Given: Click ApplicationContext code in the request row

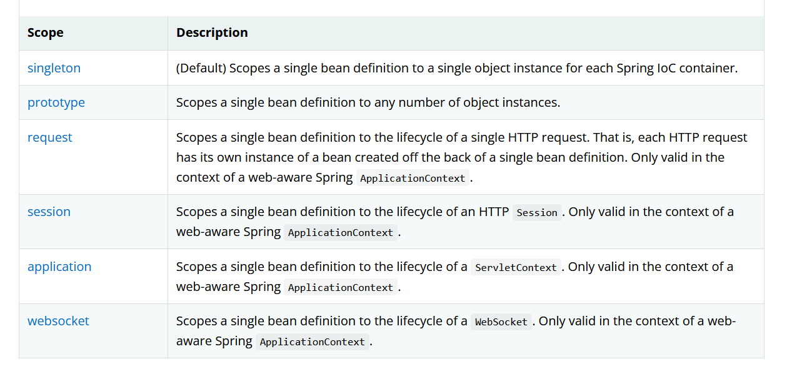Looking at the screenshot, I should pyautogui.click(x=413, y=179).
